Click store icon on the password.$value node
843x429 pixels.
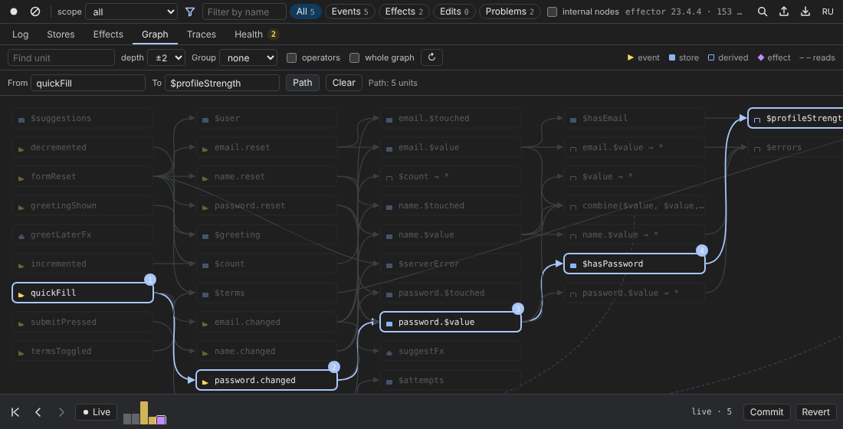tap(389, 323)
